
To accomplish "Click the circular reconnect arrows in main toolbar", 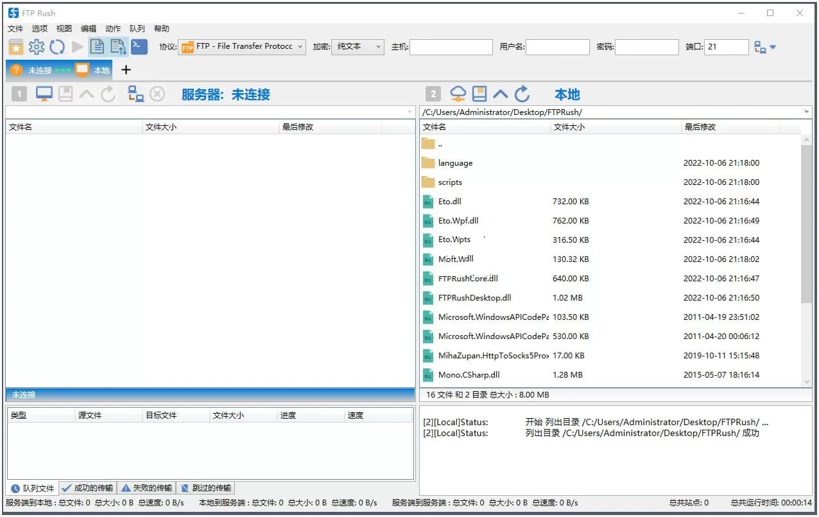I will coord(57,46).
